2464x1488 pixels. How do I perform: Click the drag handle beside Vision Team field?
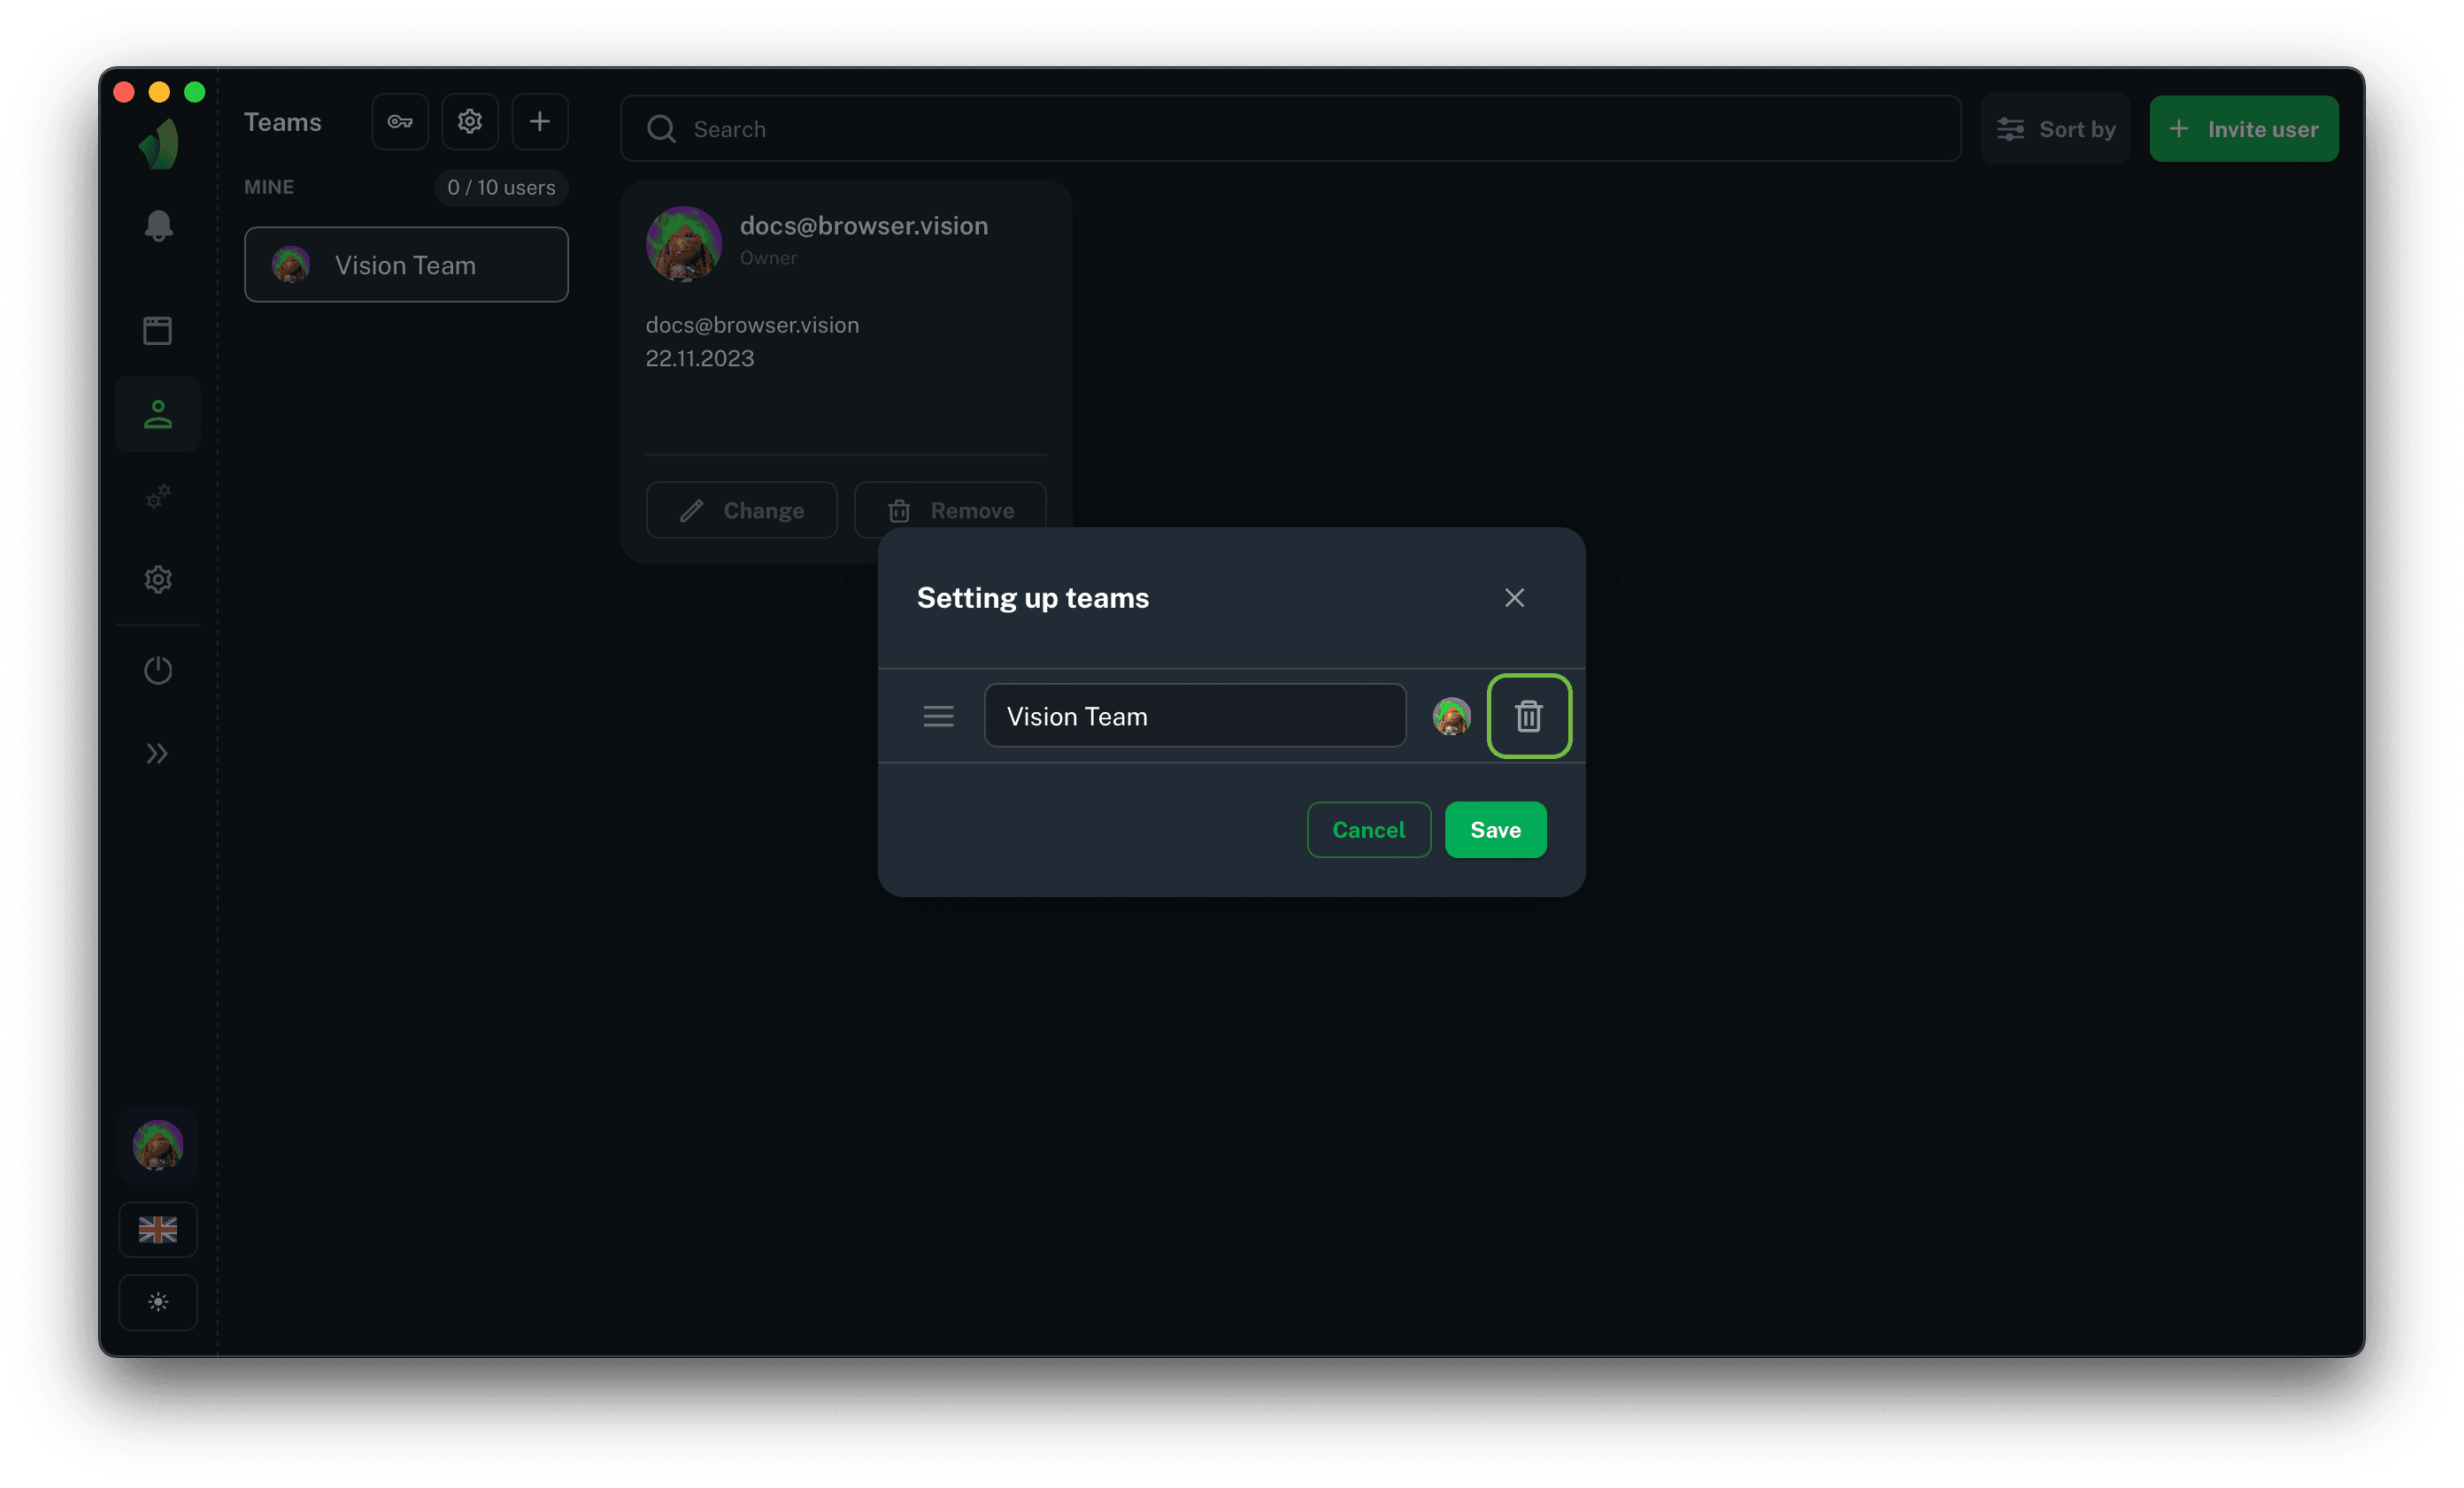(x=937, y=716)
